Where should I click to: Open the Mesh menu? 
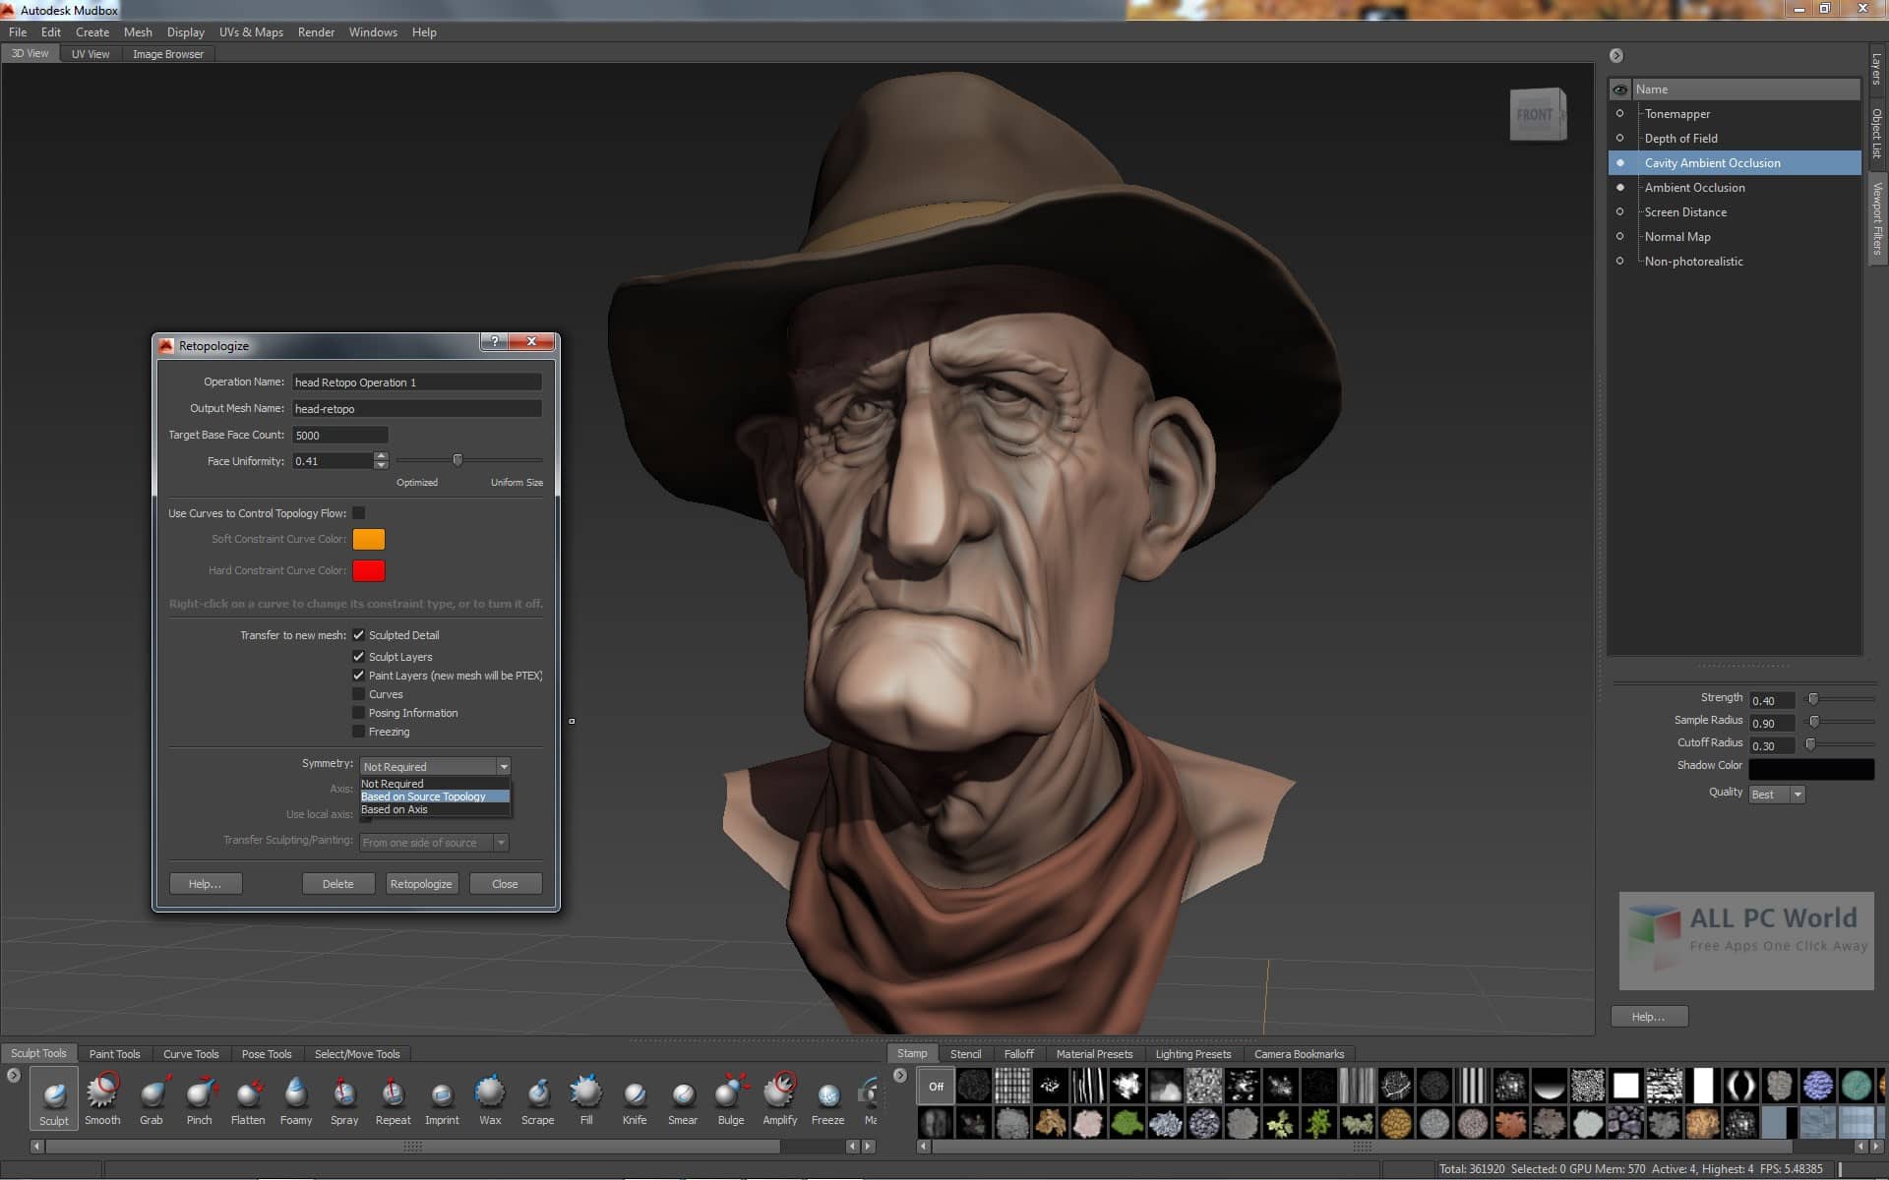138,32
